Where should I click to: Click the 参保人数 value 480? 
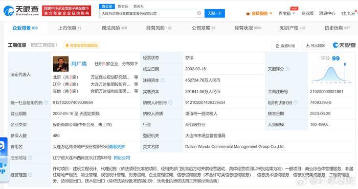[x=56, y=136]
